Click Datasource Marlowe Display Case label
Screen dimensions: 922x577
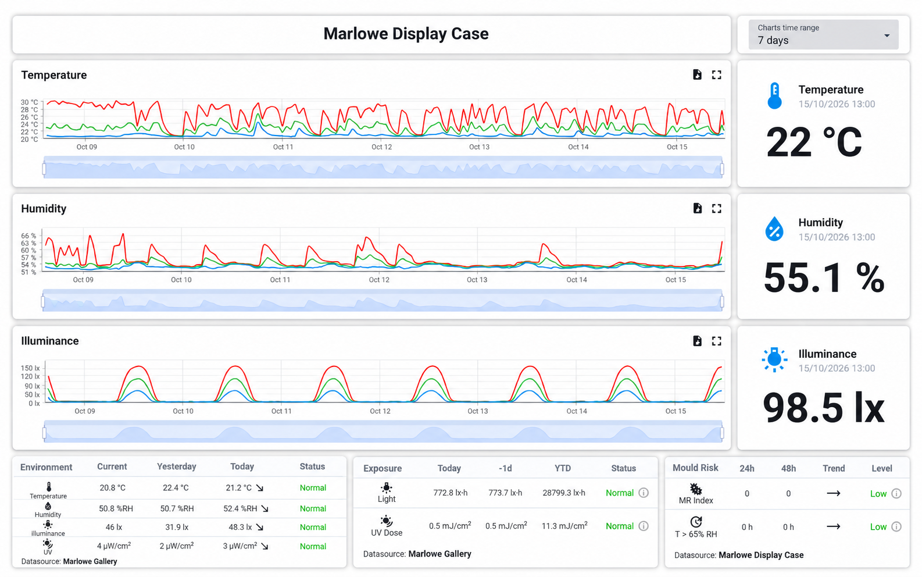739,555
